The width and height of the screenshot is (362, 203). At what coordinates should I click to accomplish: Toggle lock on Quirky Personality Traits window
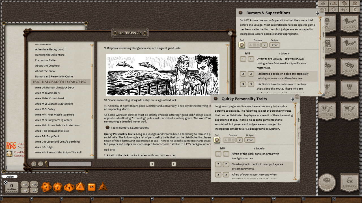pos(292,99)
